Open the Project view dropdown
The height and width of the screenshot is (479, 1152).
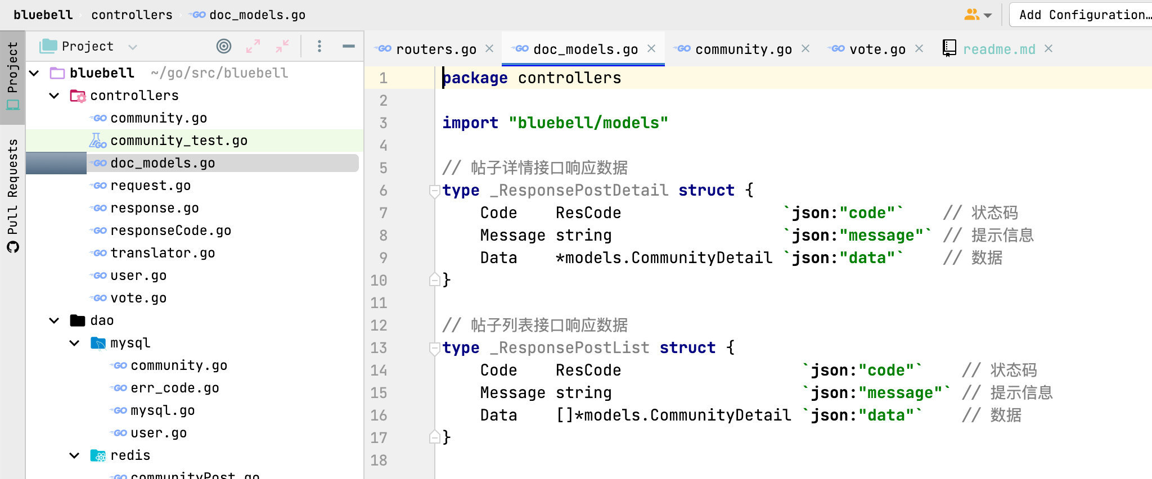pos(88,46)
